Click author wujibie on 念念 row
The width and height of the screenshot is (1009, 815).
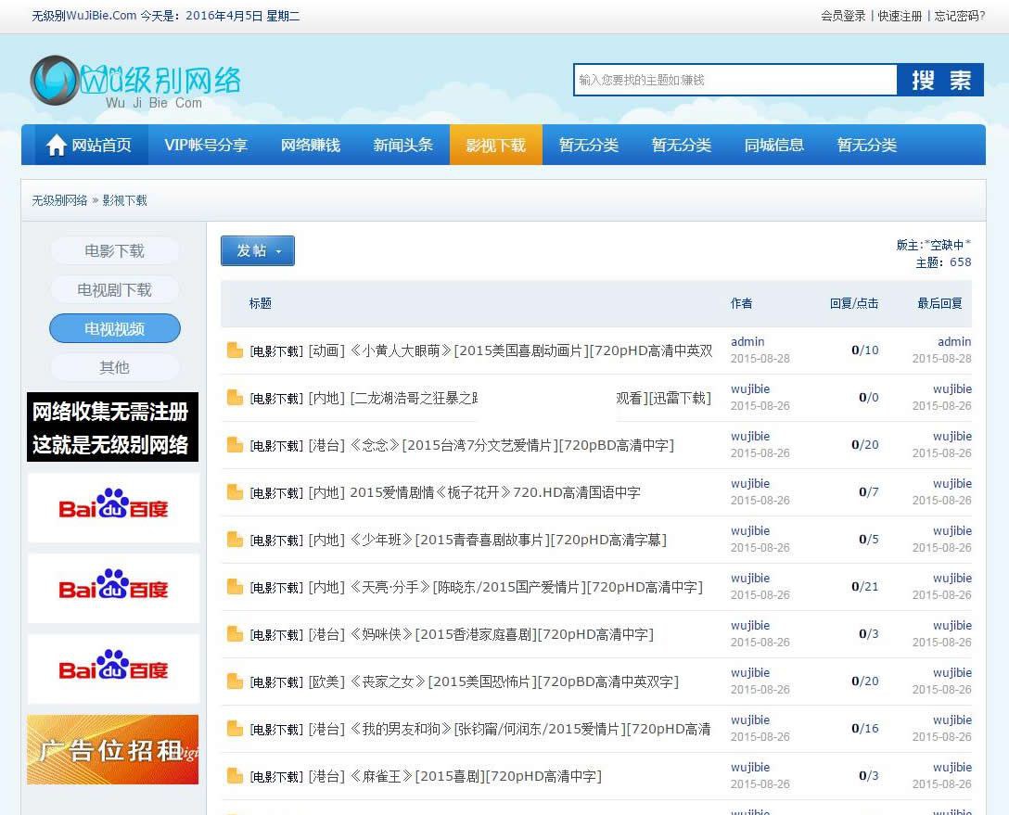(x=750, y=436)
